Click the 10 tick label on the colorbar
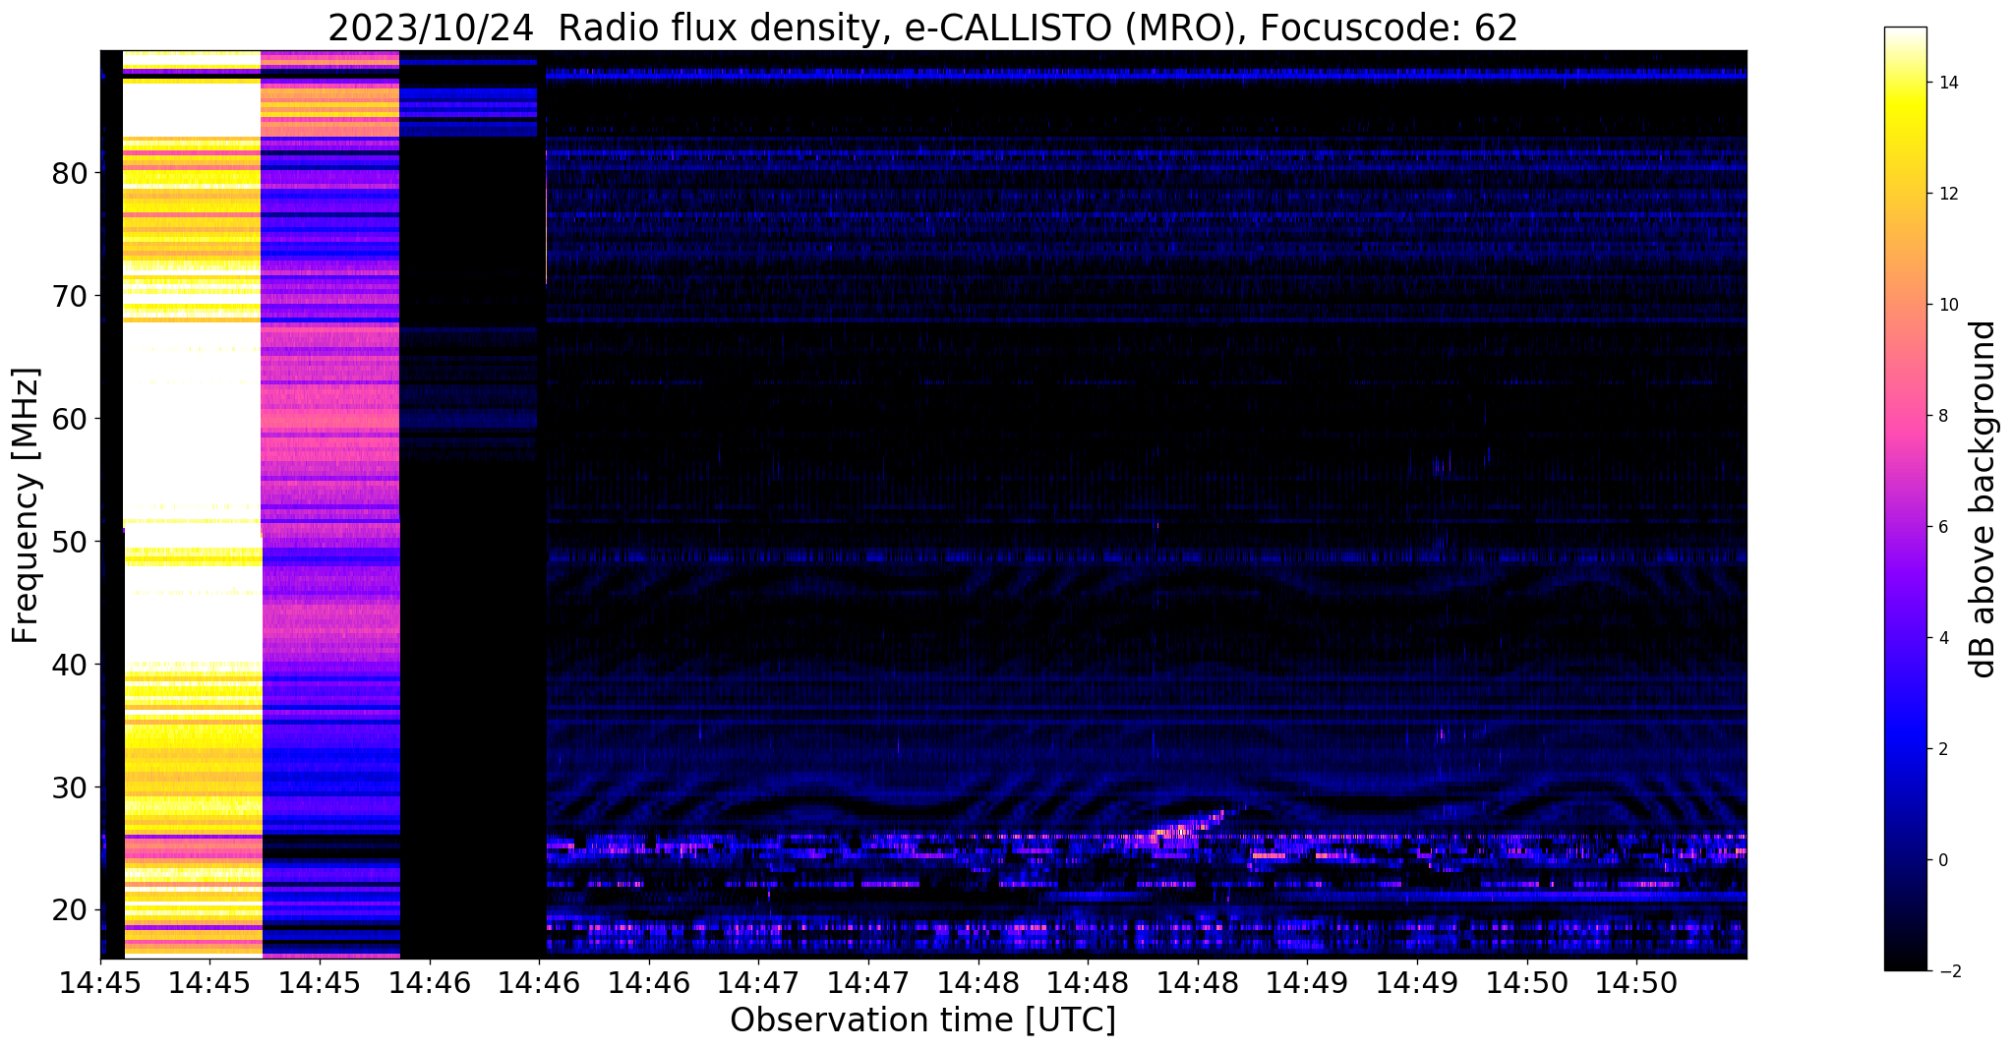 click(x=1947, y=305)
